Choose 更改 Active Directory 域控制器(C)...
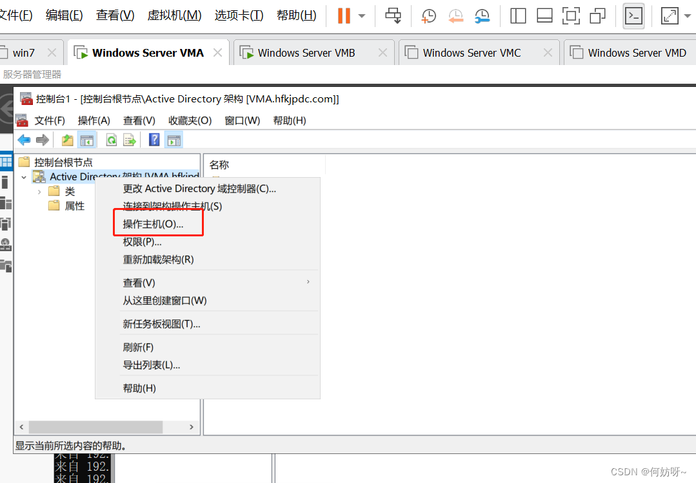 pyautogui.click(x=199, y=189)
